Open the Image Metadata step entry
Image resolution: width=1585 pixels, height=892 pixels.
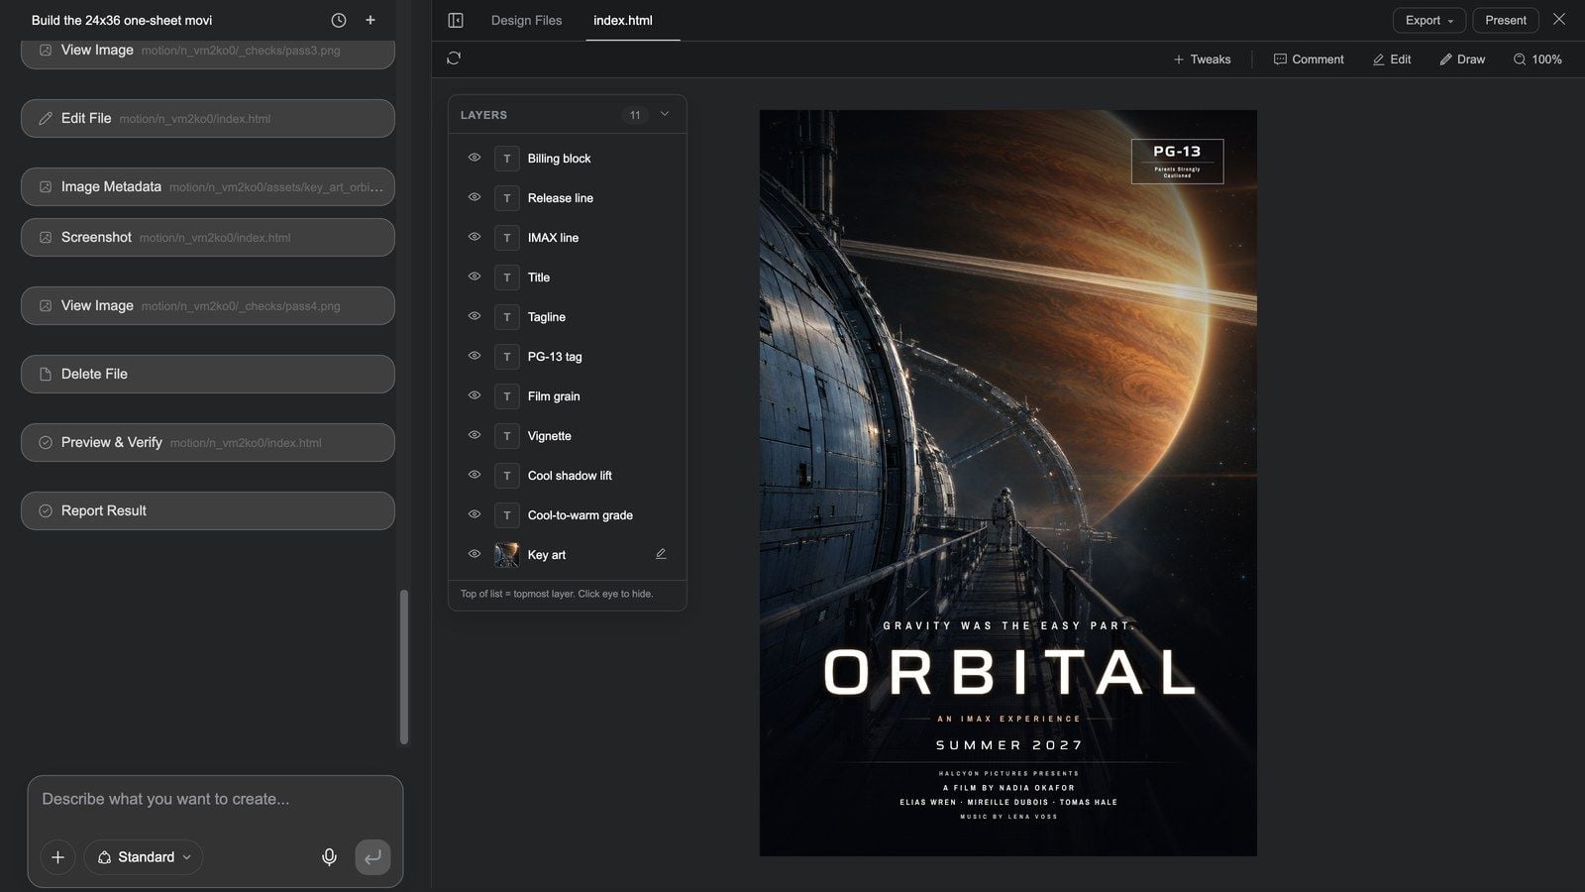208,186
